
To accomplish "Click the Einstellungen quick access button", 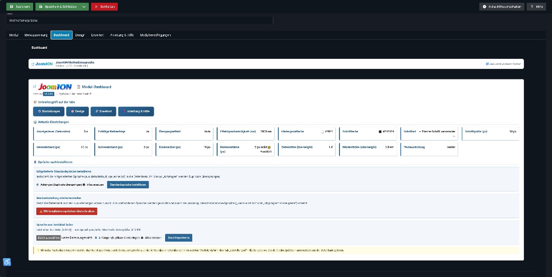I will point(48,111).
